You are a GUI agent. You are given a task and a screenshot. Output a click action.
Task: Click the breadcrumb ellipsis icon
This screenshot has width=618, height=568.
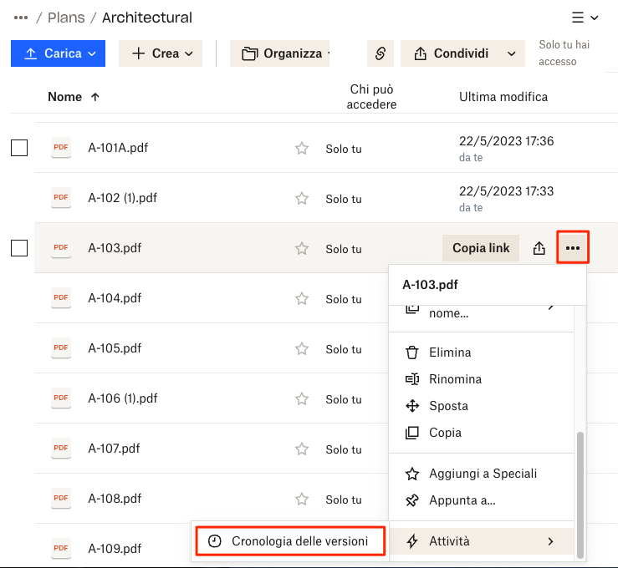(x=22, y=18)
